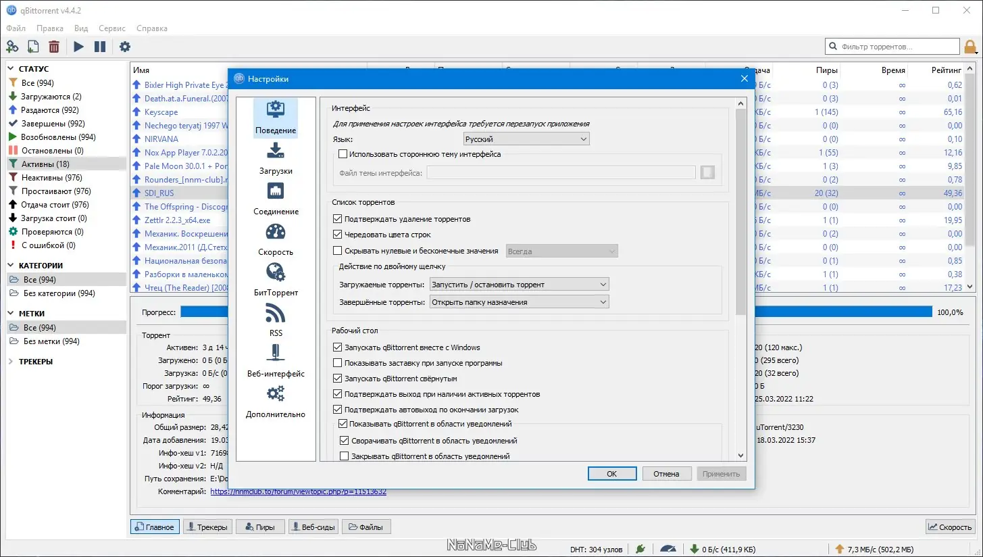The height and width of the screenshot is (557, 983).
Task: Click the add torrent file toolbar icon
Action: tap(33, 47)
